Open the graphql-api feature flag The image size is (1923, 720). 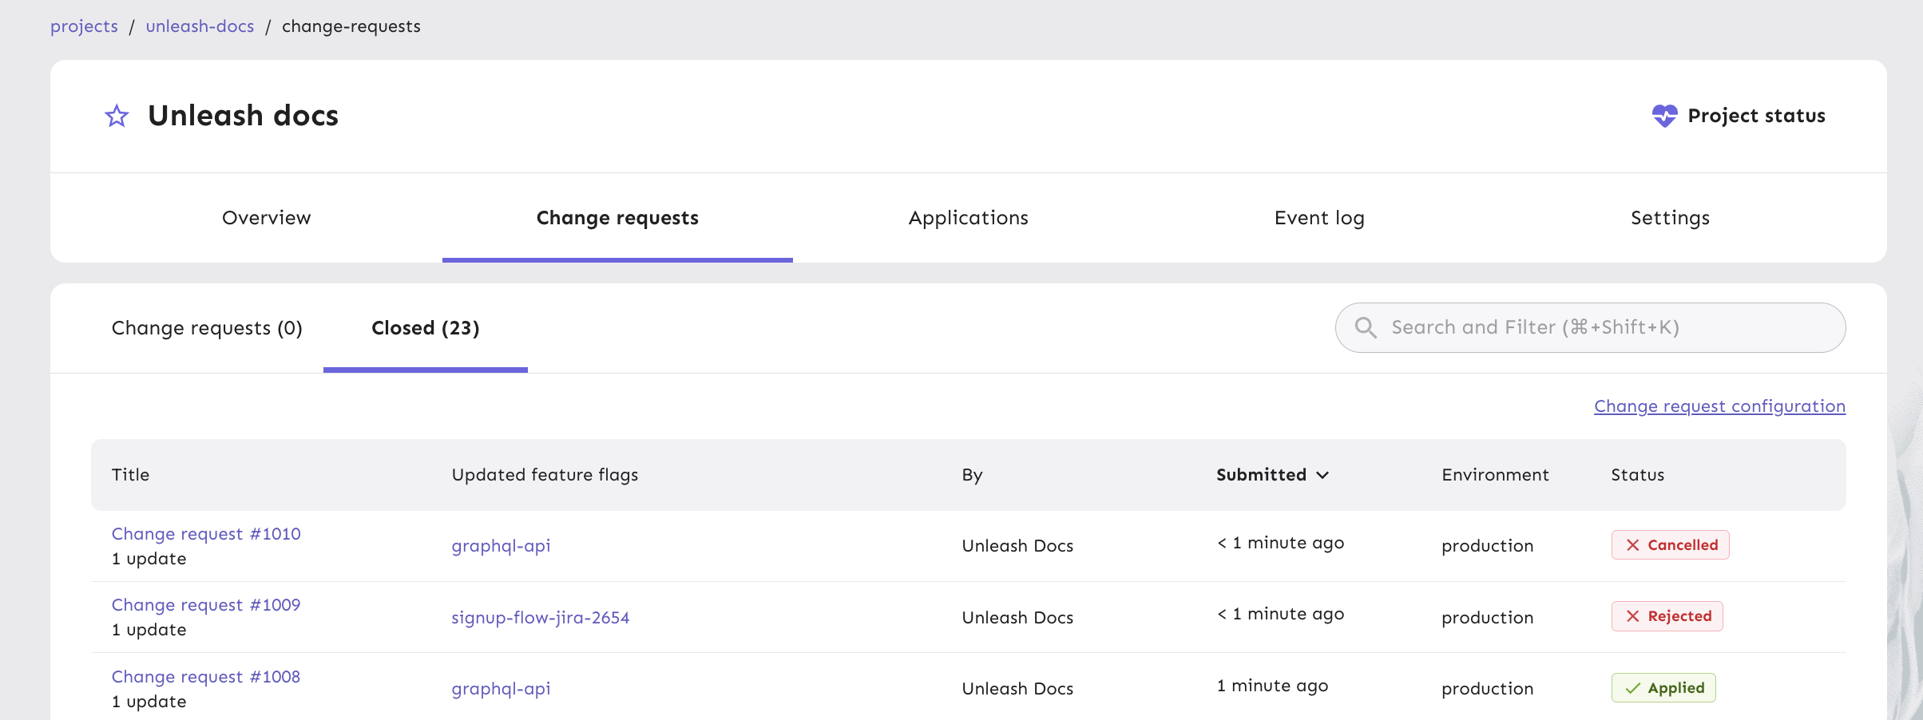[x=501, y=546]
